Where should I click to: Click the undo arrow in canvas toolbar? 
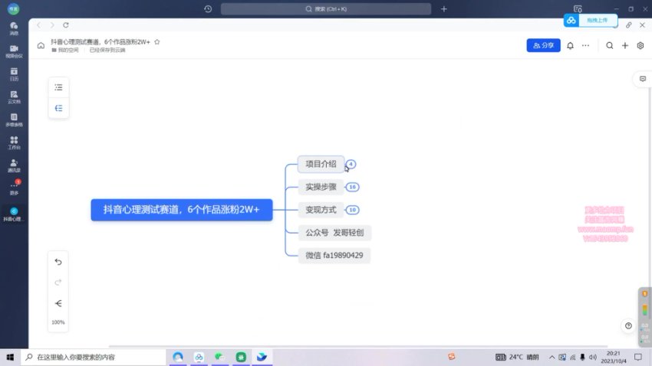58,262
